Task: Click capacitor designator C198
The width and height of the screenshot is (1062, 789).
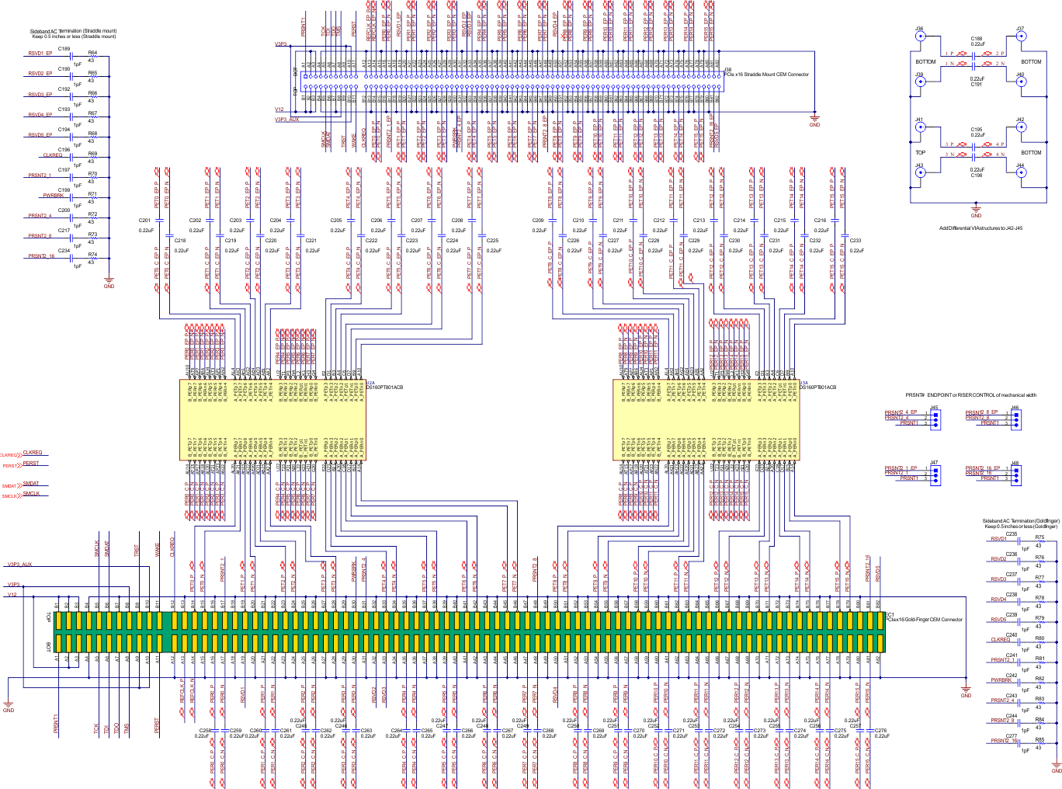Action: (x=977, y=176)
